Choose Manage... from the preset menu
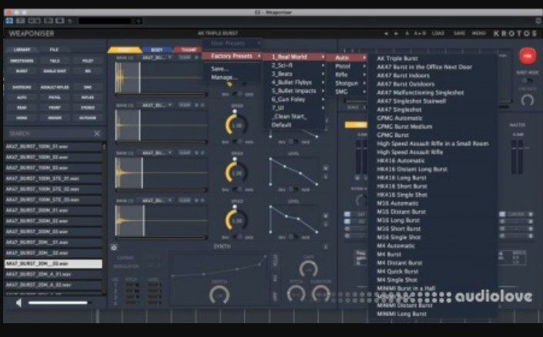Viewport: 543px width, 337px height. (224, 77)
